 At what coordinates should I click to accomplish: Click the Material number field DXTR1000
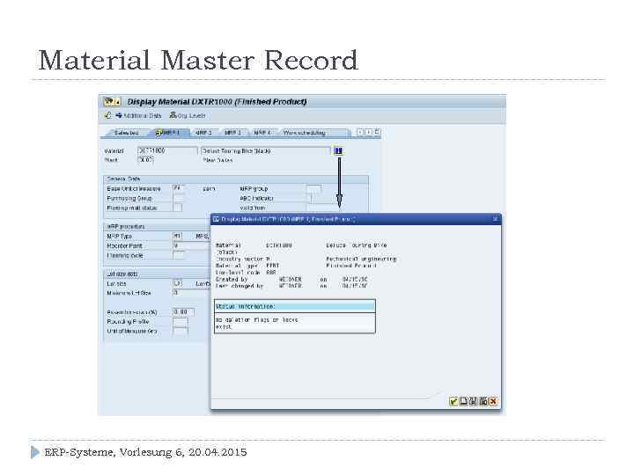(167, 150)
